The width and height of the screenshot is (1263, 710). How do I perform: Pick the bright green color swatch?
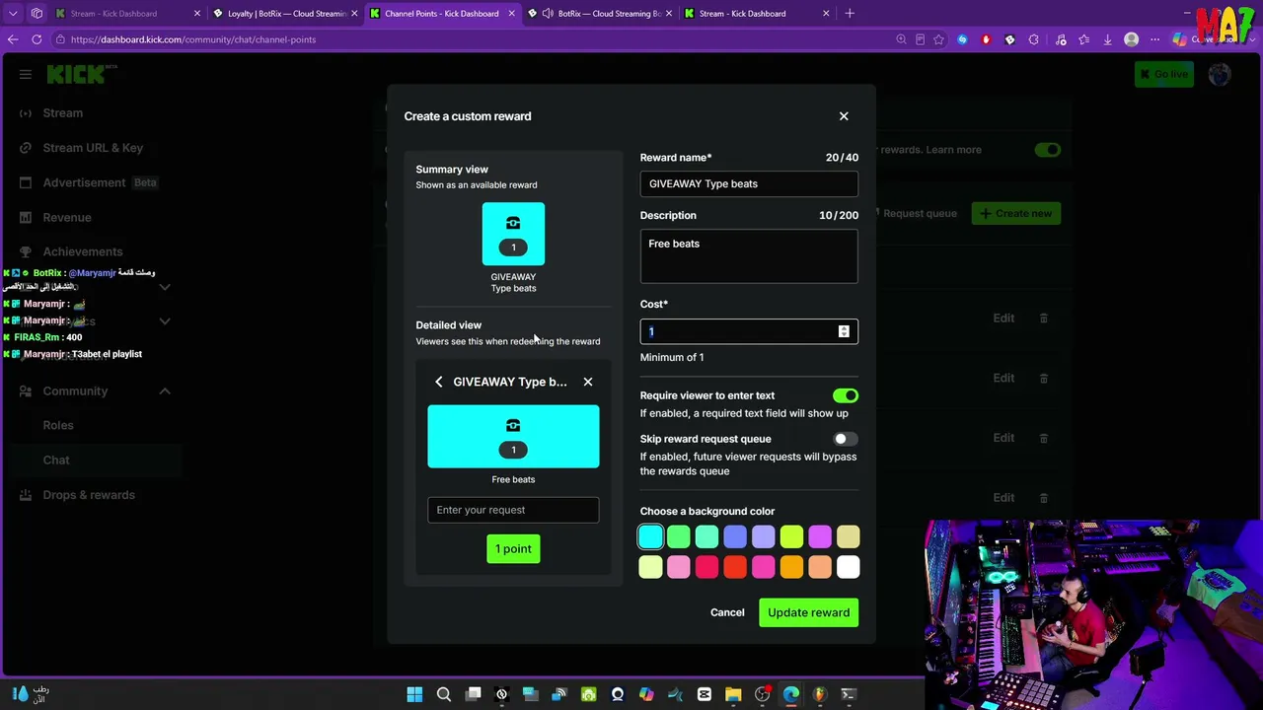[x=679, y=536]
